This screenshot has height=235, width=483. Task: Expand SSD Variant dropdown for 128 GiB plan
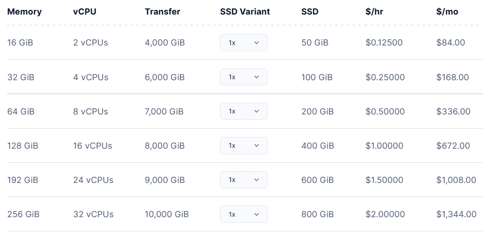243,146
